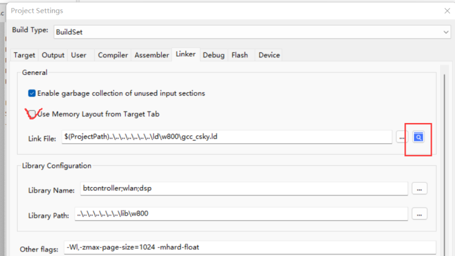Click the Link File path field

tap(227, 137)
